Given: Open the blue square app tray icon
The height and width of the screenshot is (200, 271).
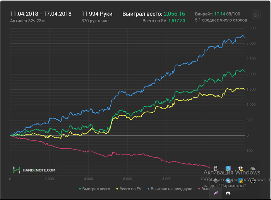Looking at the screenshot, I should pos(228,168).
